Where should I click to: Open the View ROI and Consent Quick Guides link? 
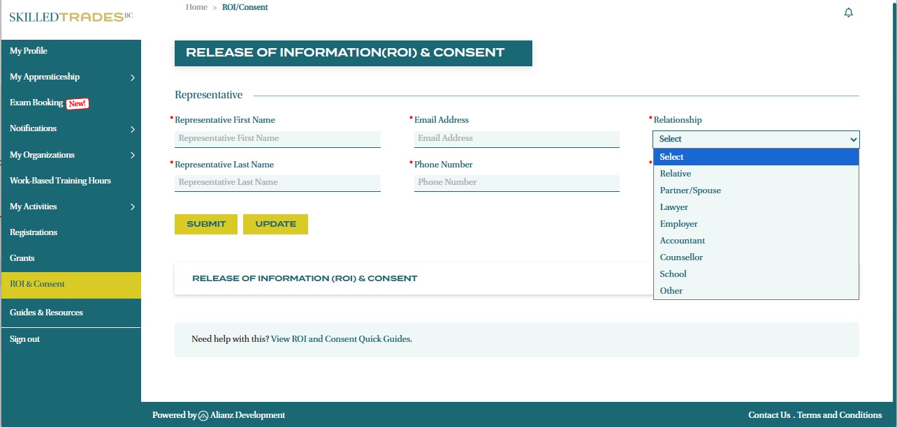(342, 339)
